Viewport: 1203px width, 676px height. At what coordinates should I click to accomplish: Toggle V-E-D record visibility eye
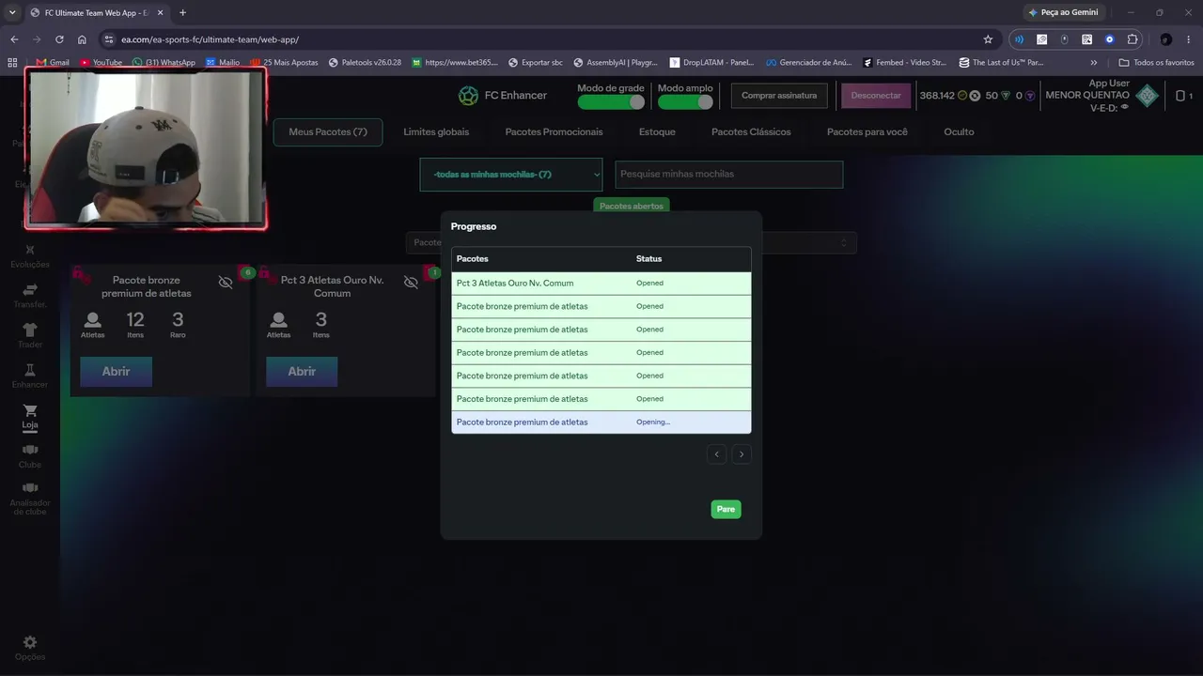[1125, 107]
